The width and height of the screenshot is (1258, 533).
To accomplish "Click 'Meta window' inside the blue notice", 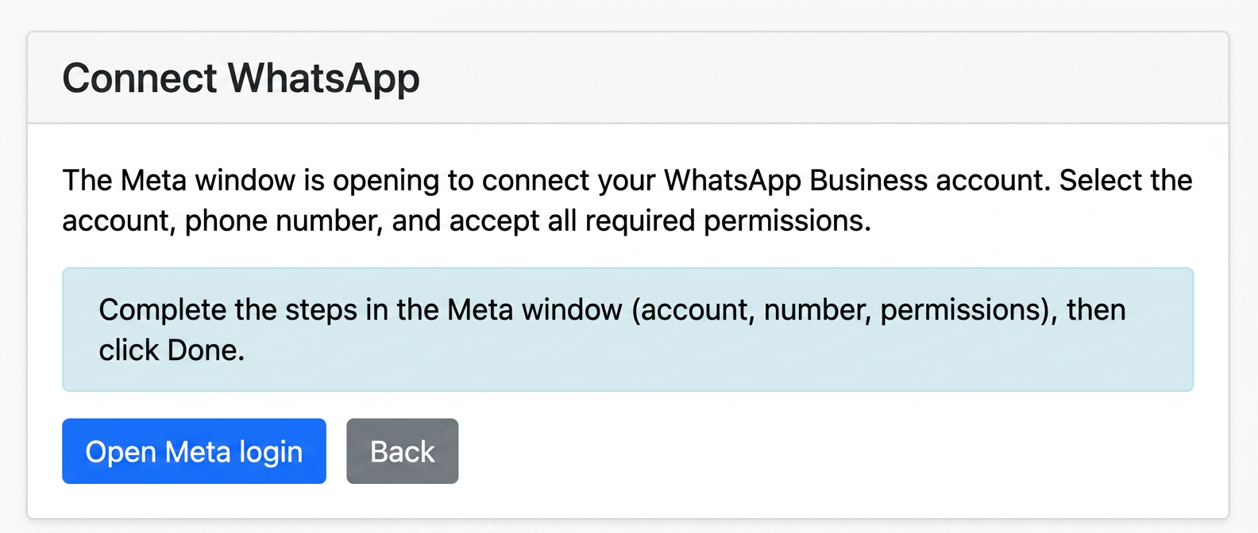I will [x=534, y=310].
